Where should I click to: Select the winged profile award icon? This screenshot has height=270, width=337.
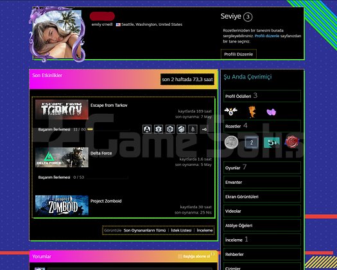(230, 111)
